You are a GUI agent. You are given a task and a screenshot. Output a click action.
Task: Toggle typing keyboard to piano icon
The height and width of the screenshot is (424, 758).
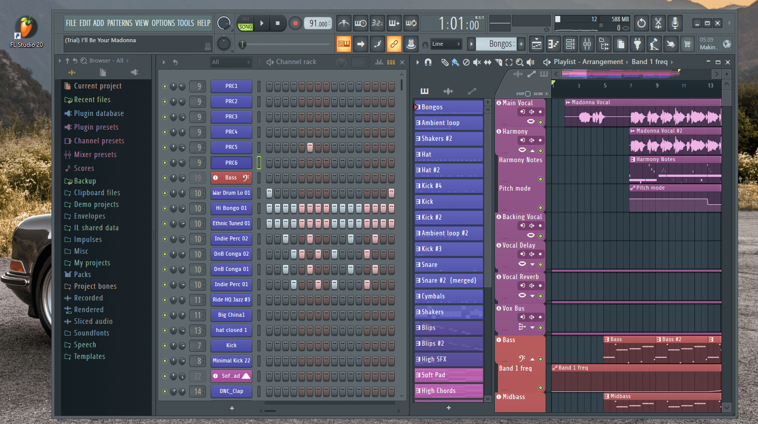click(x=344, y=44)
